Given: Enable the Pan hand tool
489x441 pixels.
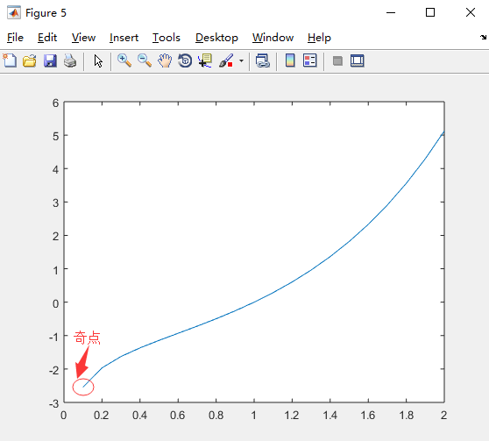Looking at the screenshot, I should click(x=165, y=60).
